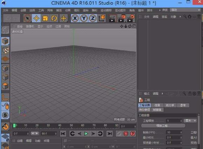Viewport: 203px width, 149px height.
Task: Click the 缩放工程... button
Action: 163,126
